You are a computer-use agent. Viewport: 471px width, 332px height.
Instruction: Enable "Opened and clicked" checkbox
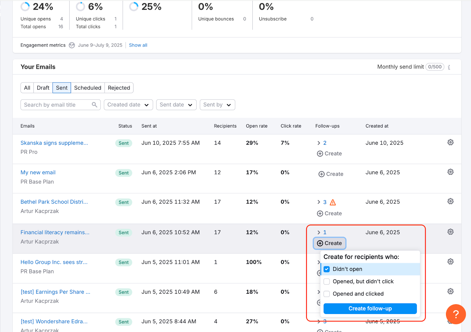point(327,294)
